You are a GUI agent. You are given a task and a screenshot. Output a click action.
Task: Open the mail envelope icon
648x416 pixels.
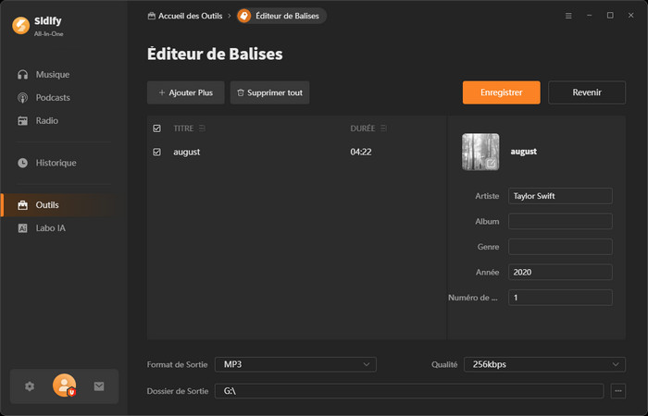(99, 386)
